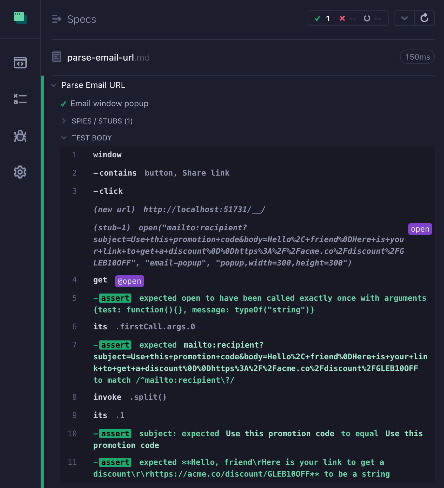Viewport: 444px width, 488px height.
Task: Select the Email window popup test
Action: tap(109, 104)
